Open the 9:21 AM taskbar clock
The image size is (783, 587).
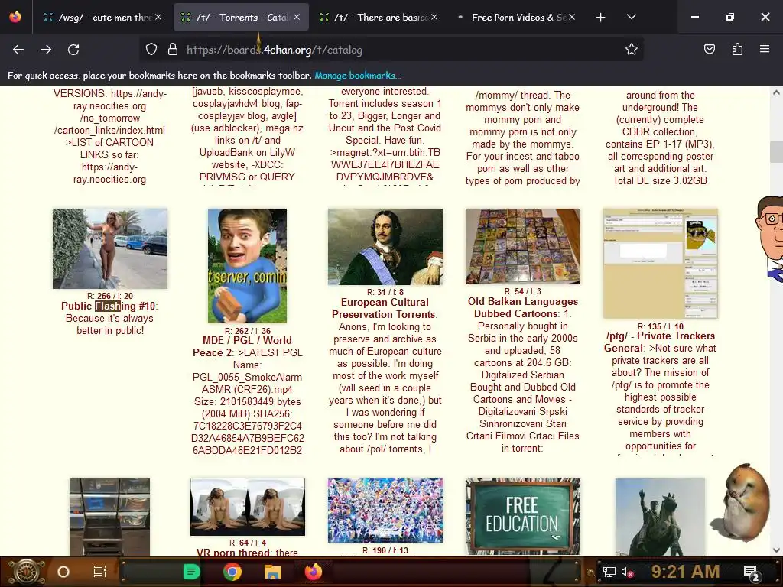(x=685, y=571)
